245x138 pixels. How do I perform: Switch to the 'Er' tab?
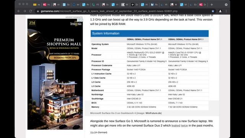(x=193, y=5)
